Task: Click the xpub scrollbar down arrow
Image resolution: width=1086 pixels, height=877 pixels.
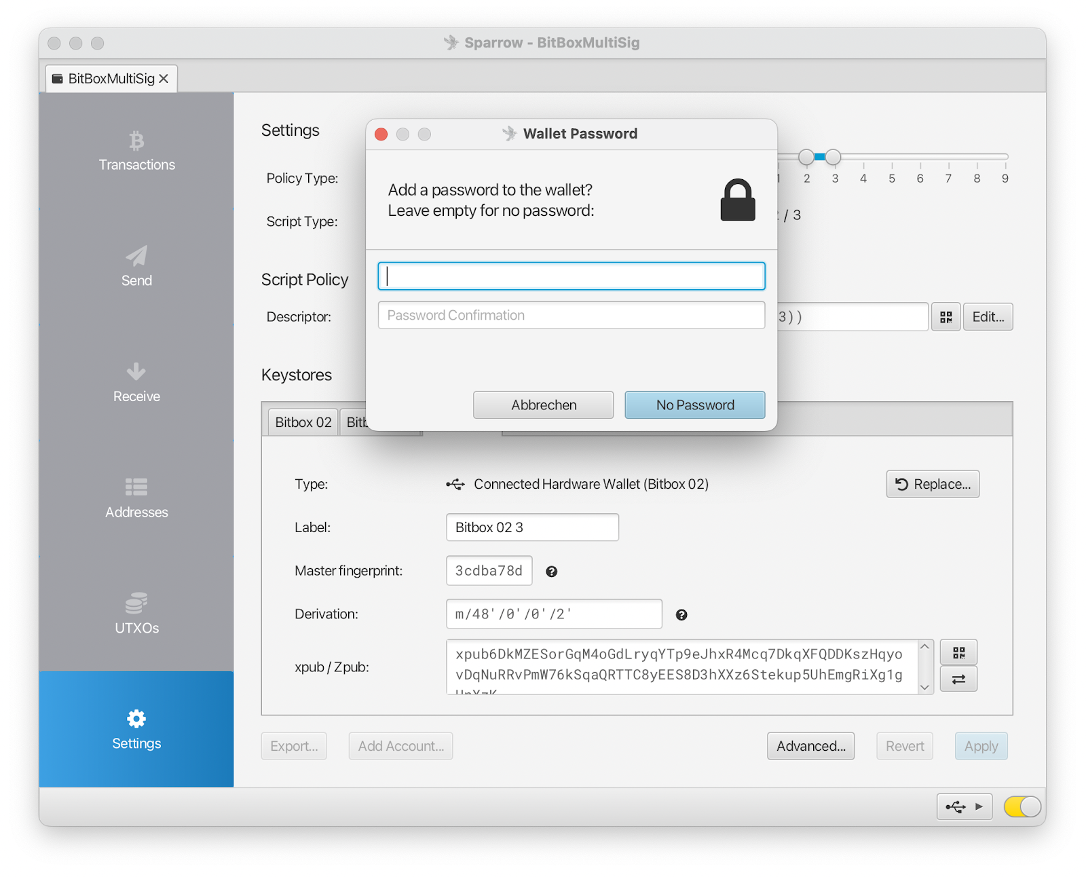Action: tap(924, 687)
